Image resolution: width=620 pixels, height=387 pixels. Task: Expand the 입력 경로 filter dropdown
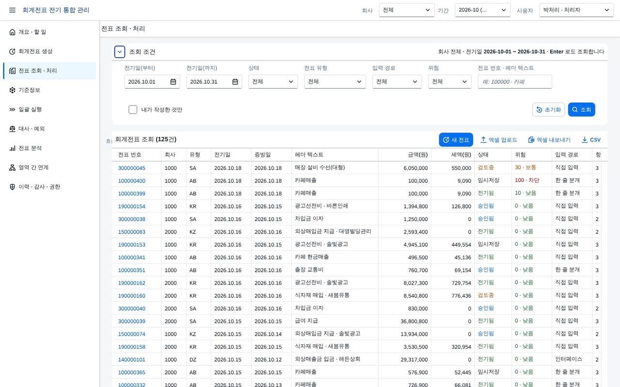(397, 82)
